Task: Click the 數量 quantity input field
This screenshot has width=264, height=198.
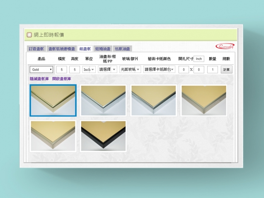Action: point(213,70)
